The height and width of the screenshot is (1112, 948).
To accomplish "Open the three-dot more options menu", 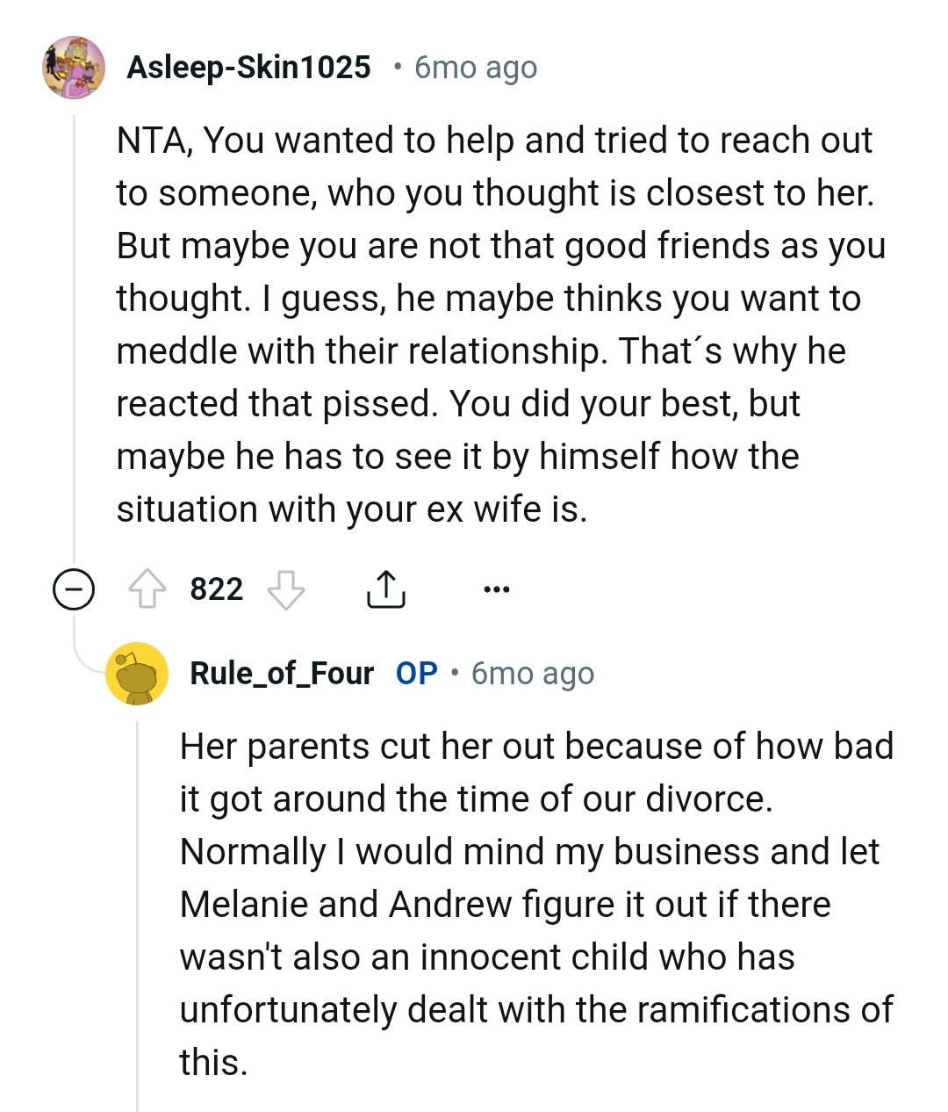I will [x=496, y=589].
